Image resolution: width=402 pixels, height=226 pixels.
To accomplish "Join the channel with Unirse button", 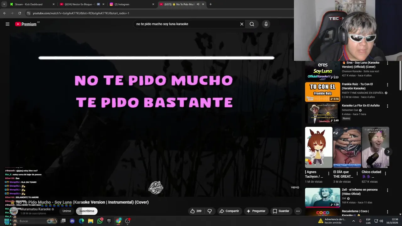I will click(x=67, y=211).
